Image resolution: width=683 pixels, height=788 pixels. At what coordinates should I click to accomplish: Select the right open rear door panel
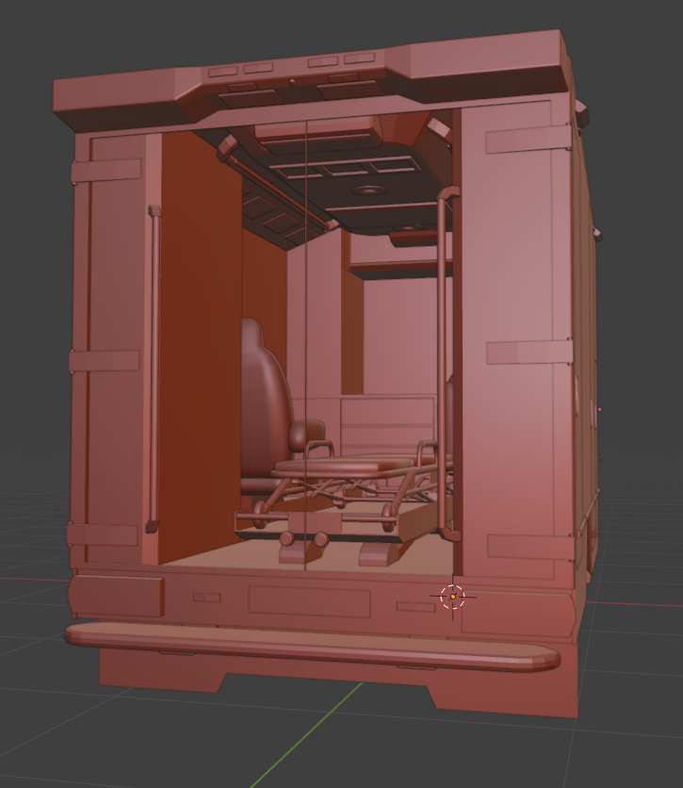[x=513, y=338]
